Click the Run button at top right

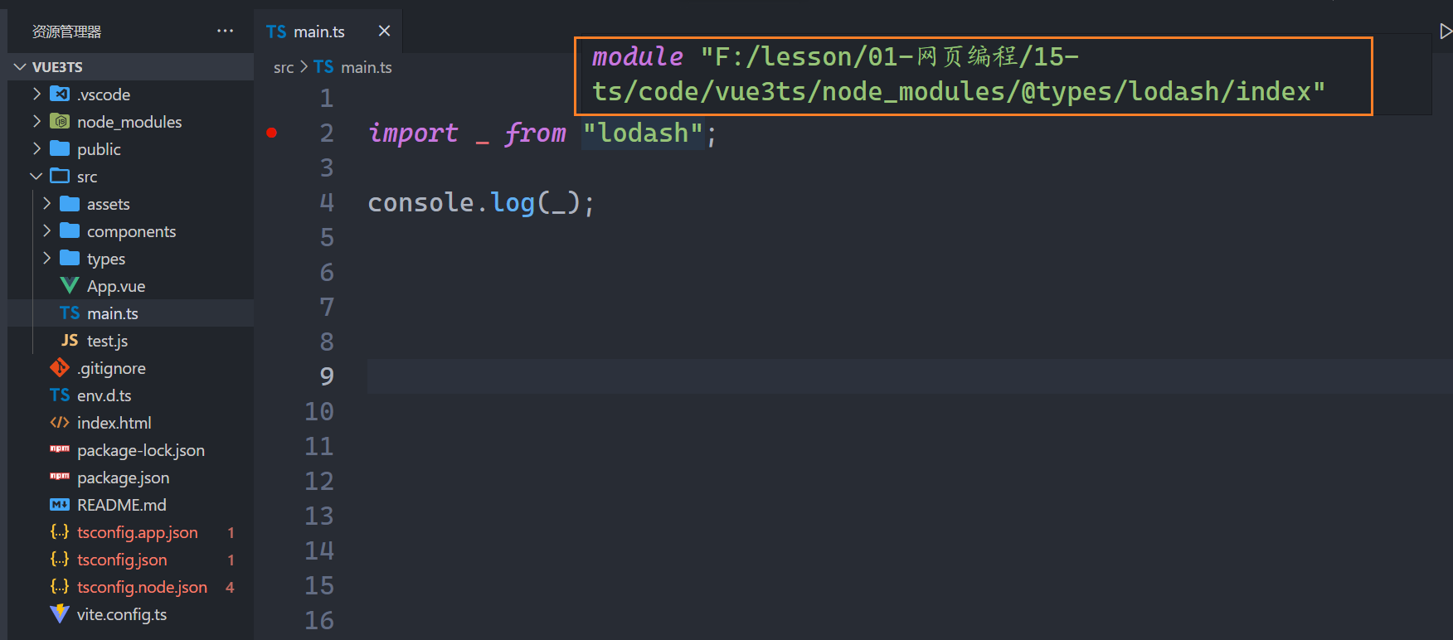(x=1446, y=32)
